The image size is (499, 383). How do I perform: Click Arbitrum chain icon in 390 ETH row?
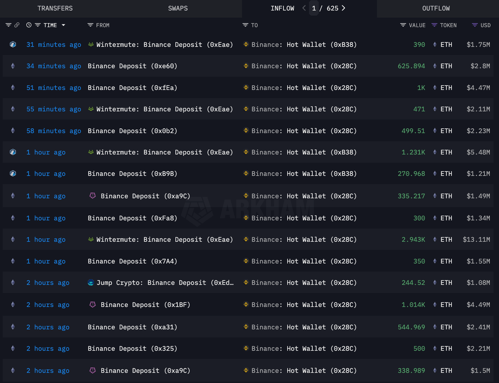(13, 44)
